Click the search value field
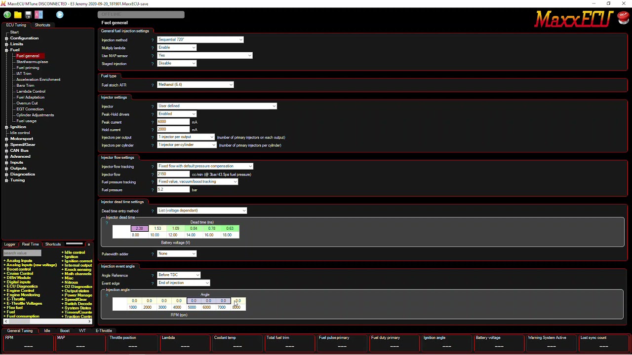Screen dimensions: 632x355 [x=22, y=253]
